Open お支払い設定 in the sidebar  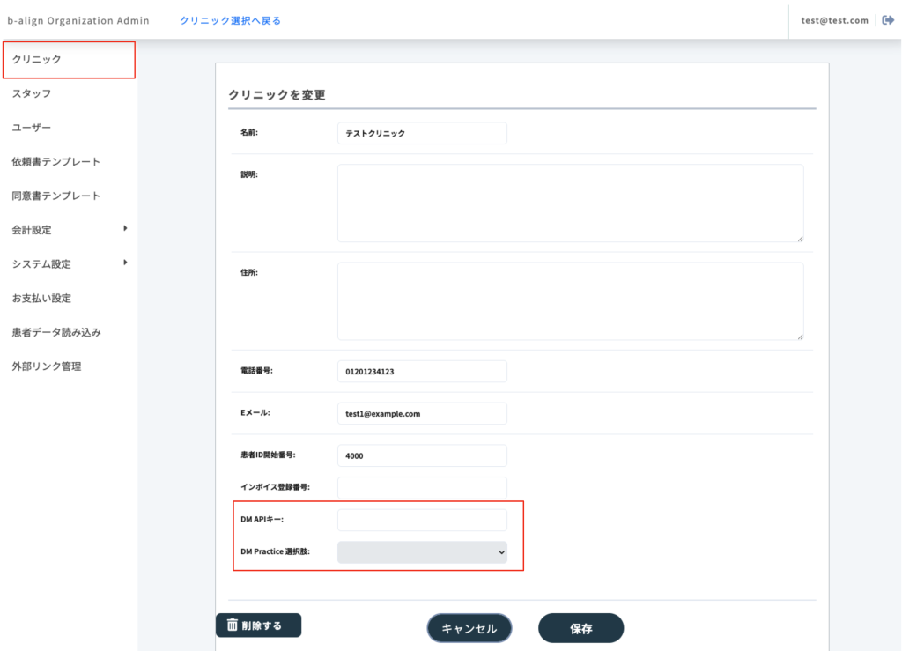41,298
